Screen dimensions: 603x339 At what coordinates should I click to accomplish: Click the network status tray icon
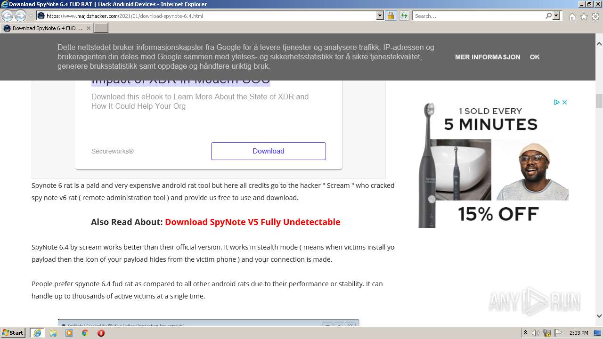click(x=547, y=333)
